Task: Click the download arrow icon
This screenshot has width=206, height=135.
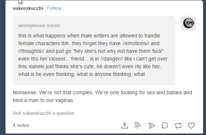Action: pyautogui.click(x=124, y=125)
